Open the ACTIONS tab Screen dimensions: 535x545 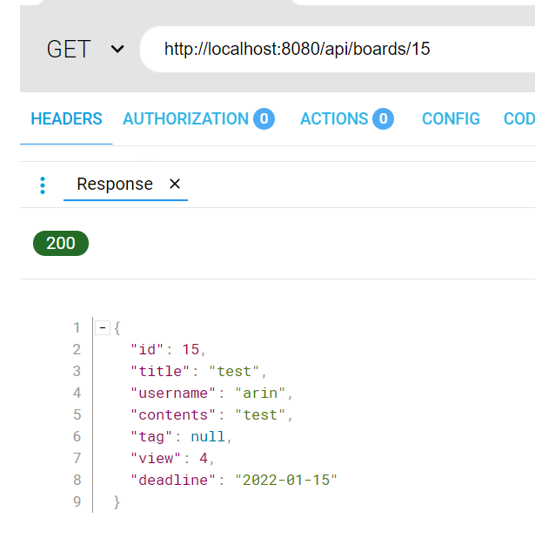click(347, 119)
